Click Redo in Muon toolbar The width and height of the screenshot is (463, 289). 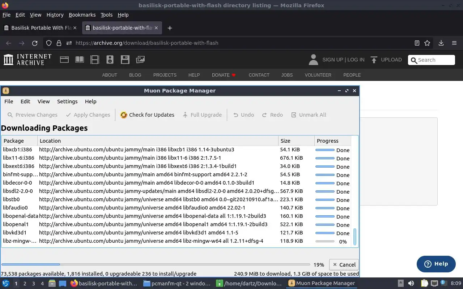272,115
